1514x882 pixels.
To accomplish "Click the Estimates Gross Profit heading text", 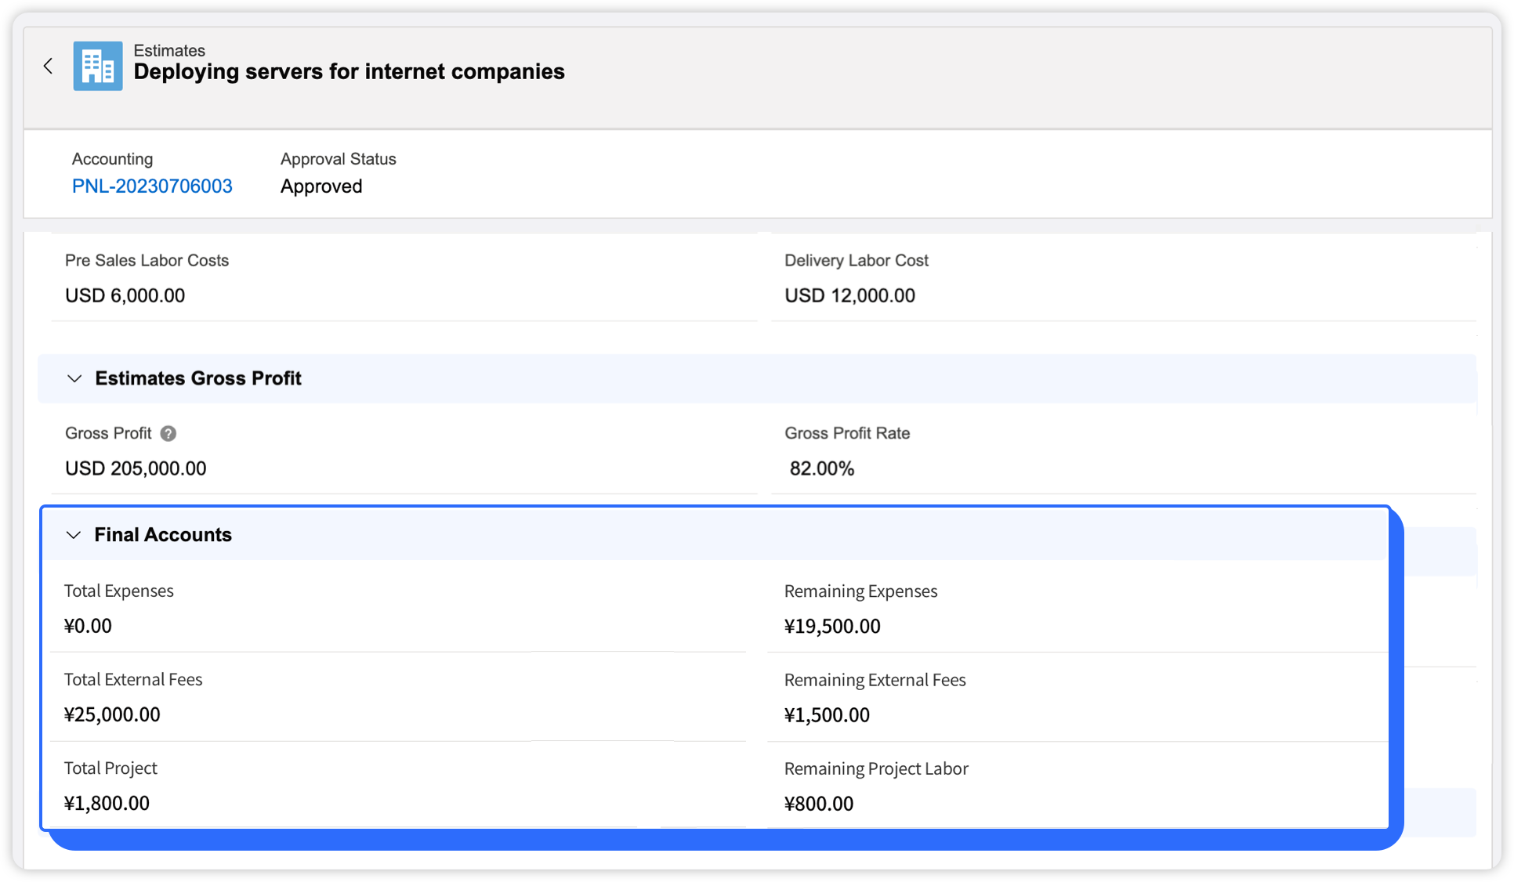I will pyautogui.click(x=198, y=378).
